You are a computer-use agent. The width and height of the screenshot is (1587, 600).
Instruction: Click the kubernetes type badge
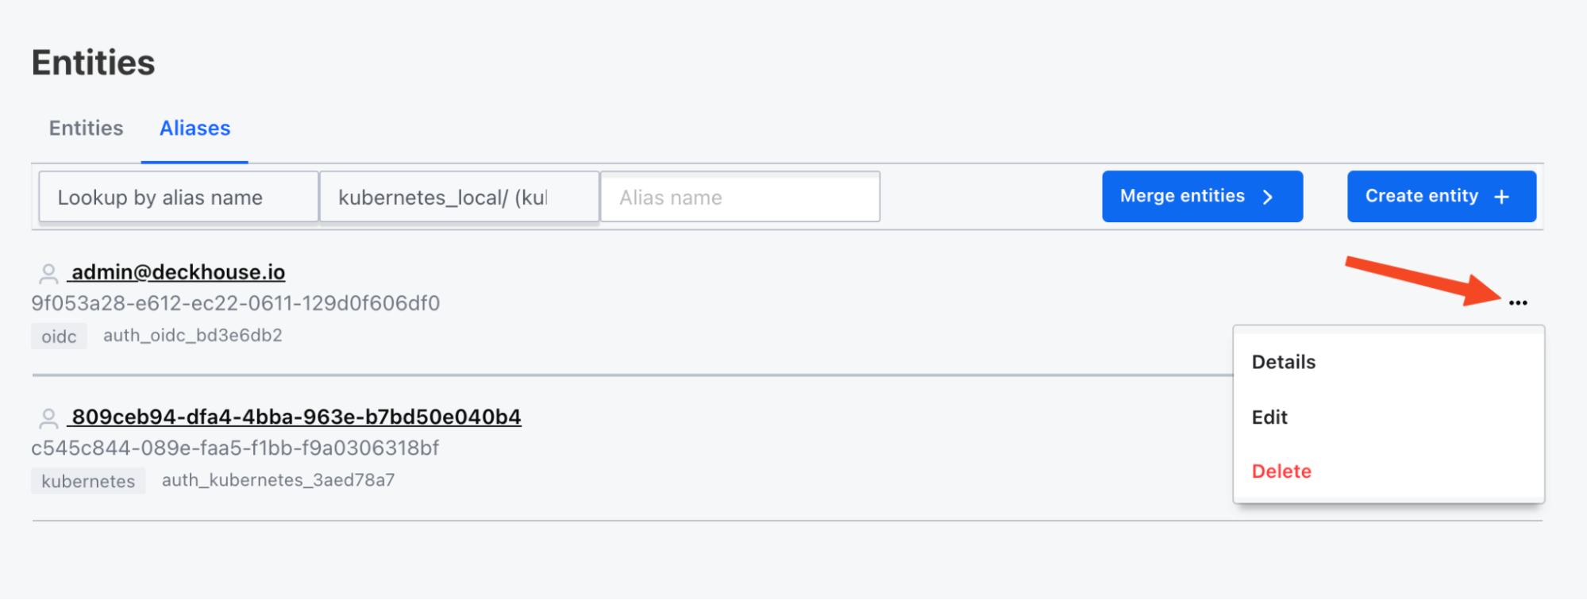88,481
